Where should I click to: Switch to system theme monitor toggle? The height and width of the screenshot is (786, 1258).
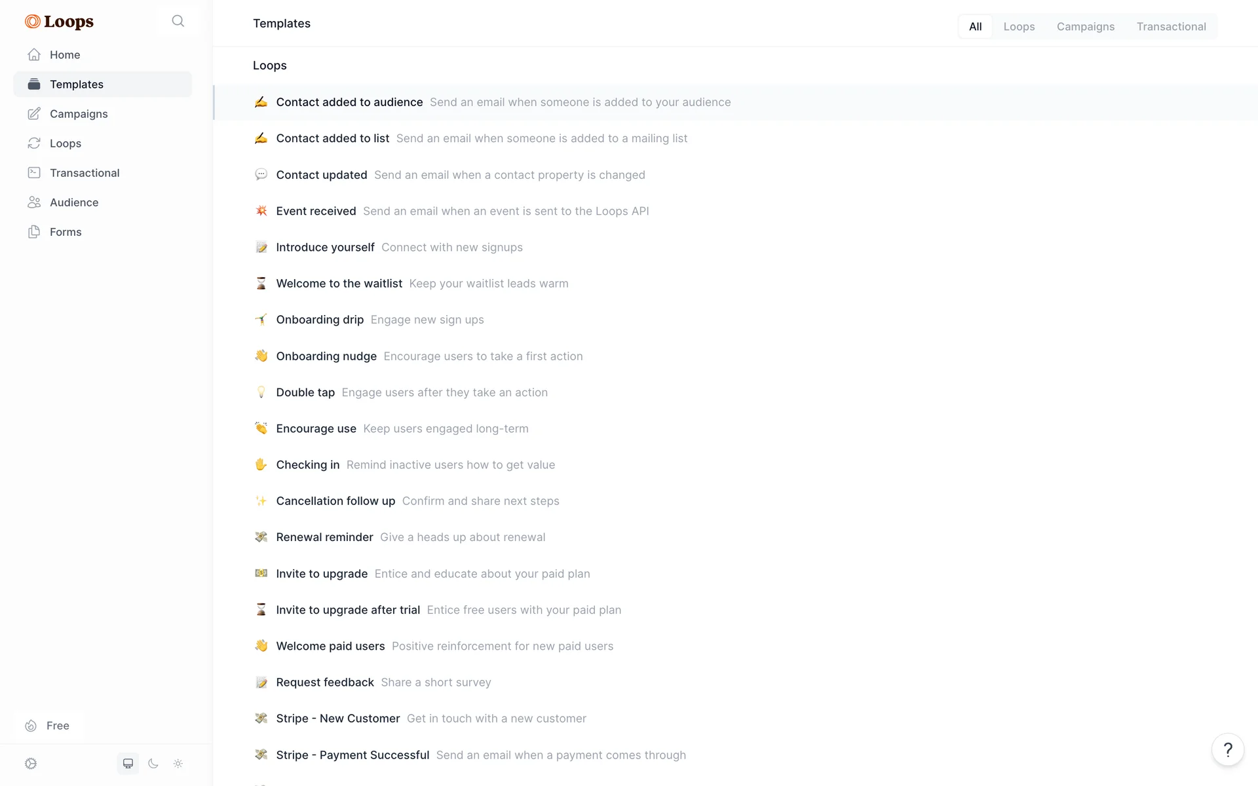(128, 763)
